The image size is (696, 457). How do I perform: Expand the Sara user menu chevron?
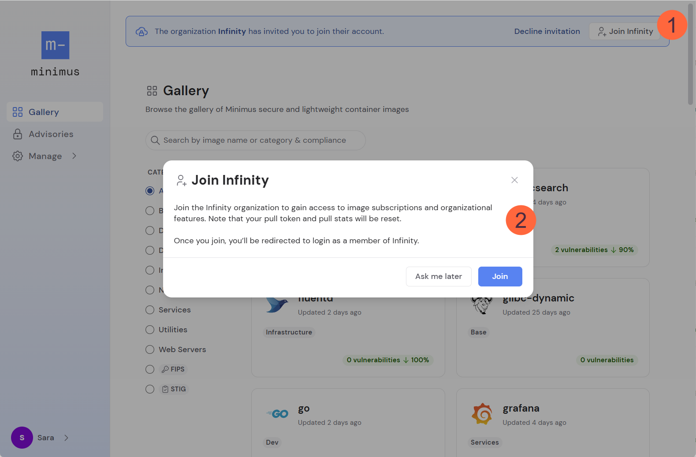click(66, 438)
